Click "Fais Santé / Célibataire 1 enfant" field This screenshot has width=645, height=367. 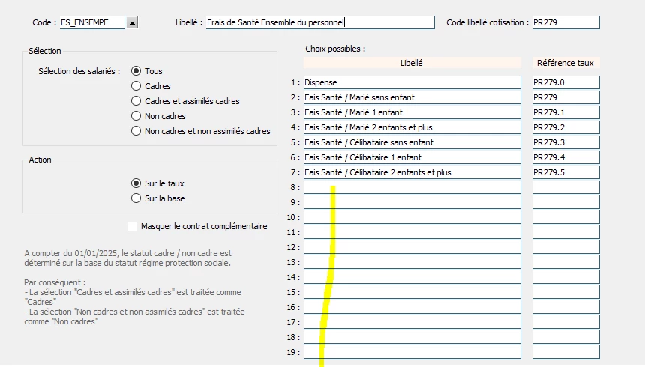point(411,157)
